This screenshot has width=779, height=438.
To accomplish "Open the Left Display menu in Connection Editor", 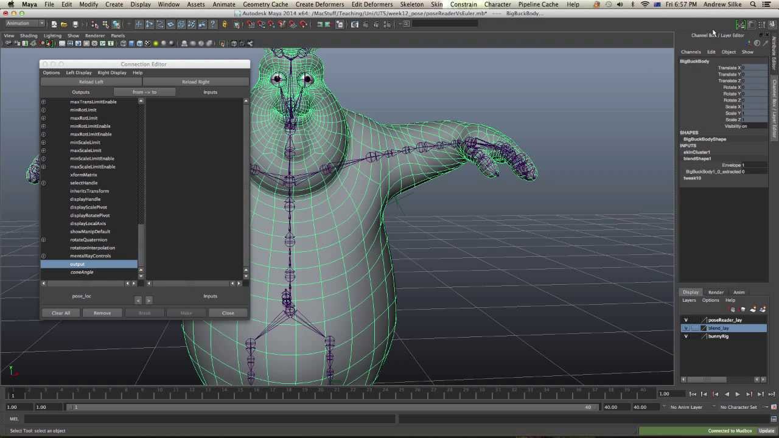I will point(79,72).
